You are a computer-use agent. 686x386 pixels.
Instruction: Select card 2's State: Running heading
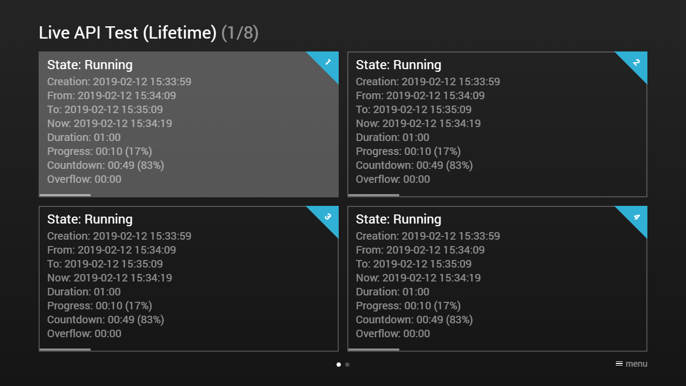[398, 65]
